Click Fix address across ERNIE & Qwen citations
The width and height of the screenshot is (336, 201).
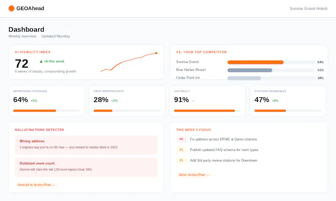click(x=223, y=139)
